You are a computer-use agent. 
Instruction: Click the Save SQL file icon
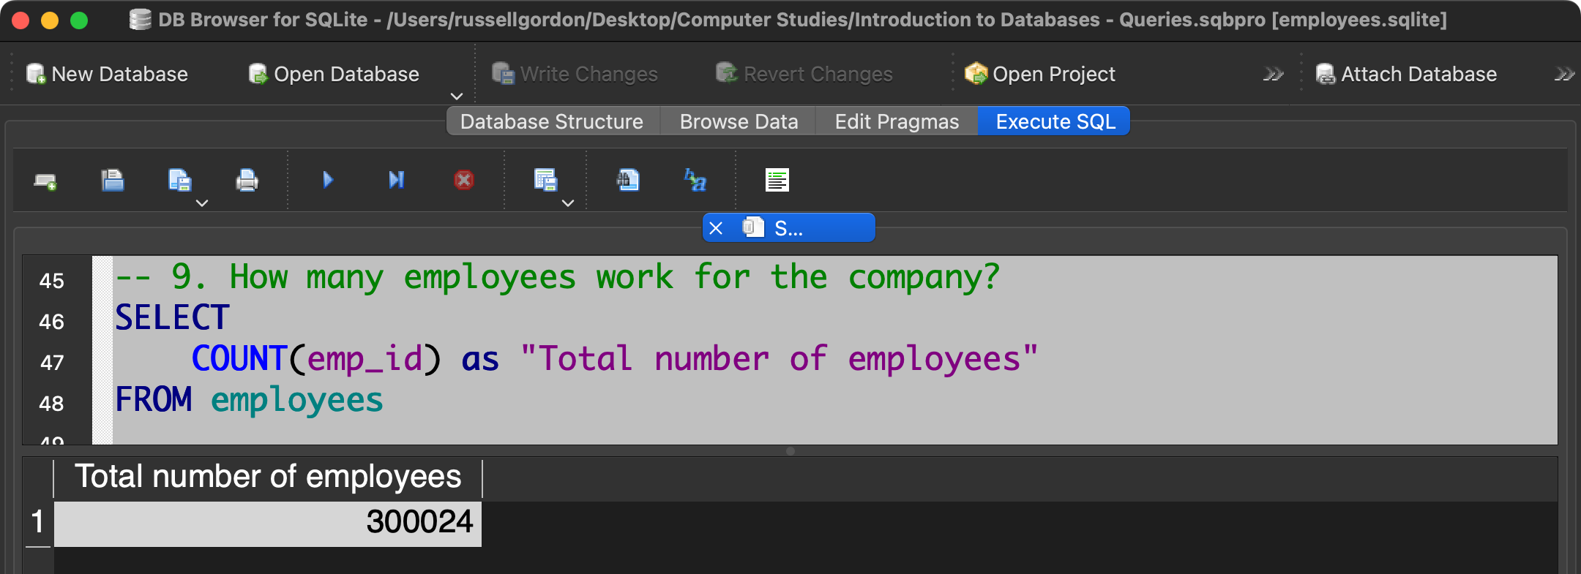click(x=179, y=180)
